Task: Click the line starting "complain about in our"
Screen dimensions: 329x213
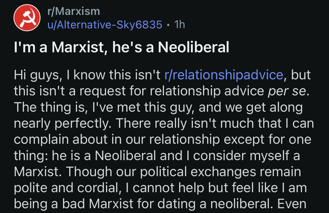Action: 163,140
